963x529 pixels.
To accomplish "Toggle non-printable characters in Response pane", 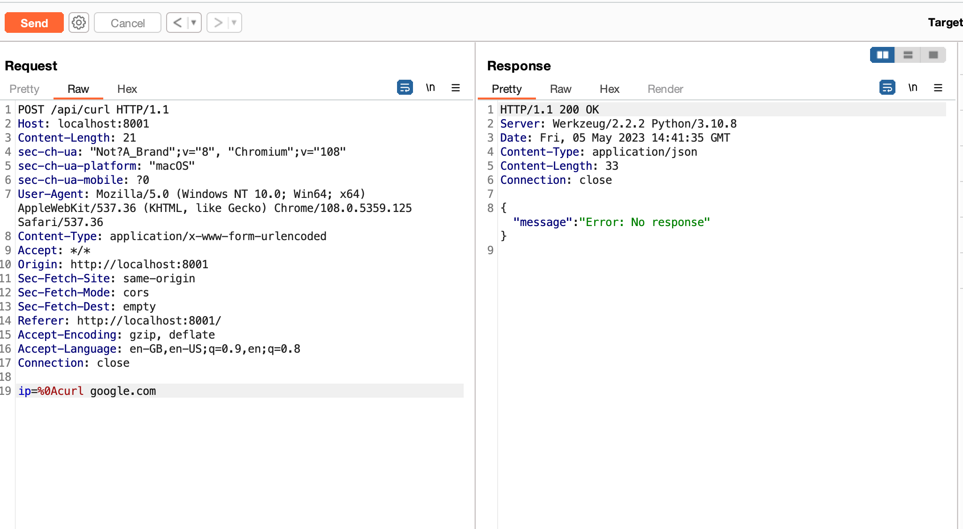I will [x=913, y=87].
